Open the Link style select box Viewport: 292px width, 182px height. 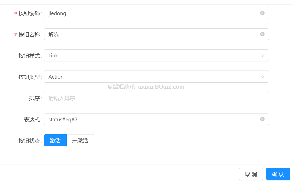tap(157, 55)
